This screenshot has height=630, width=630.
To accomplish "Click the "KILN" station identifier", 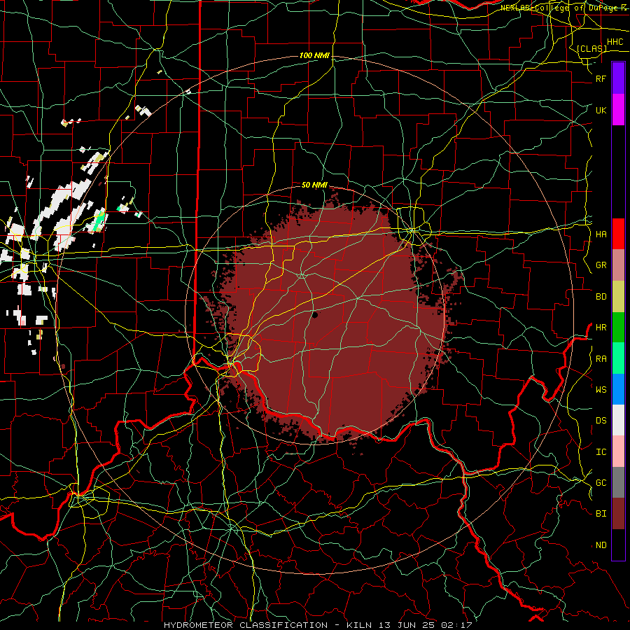I will [360, 625].
